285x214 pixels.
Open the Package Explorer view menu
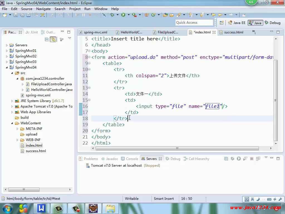[x=70, y=38]
